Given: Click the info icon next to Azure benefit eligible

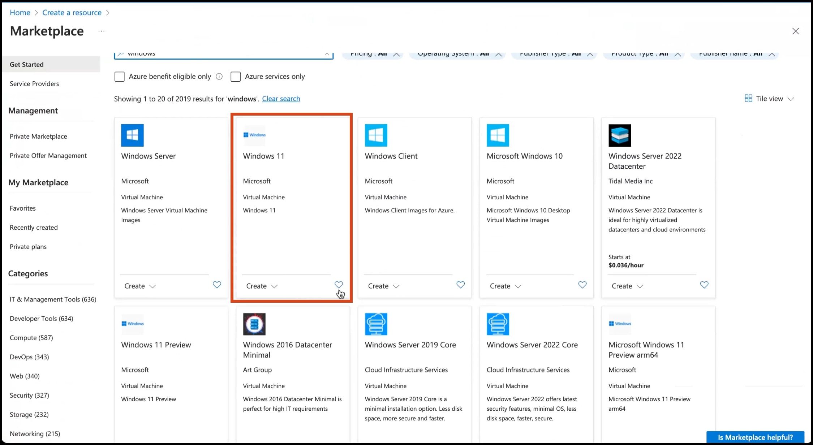Looking at the screenshot, I should tap(219, 76).
